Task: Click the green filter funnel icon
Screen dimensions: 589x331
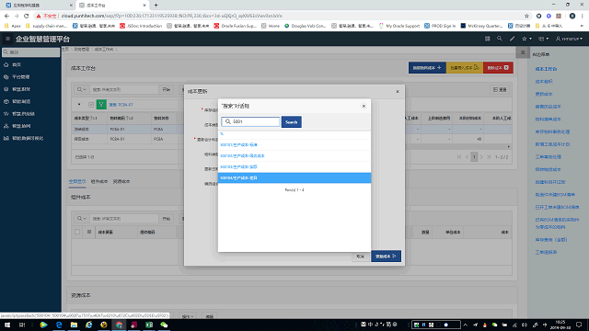Action: 101,105
